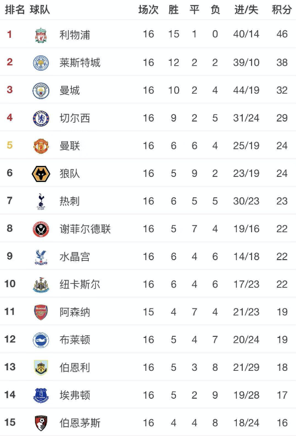Select the Newcastle United crest
Screen dimensions: 296x436
41,284
